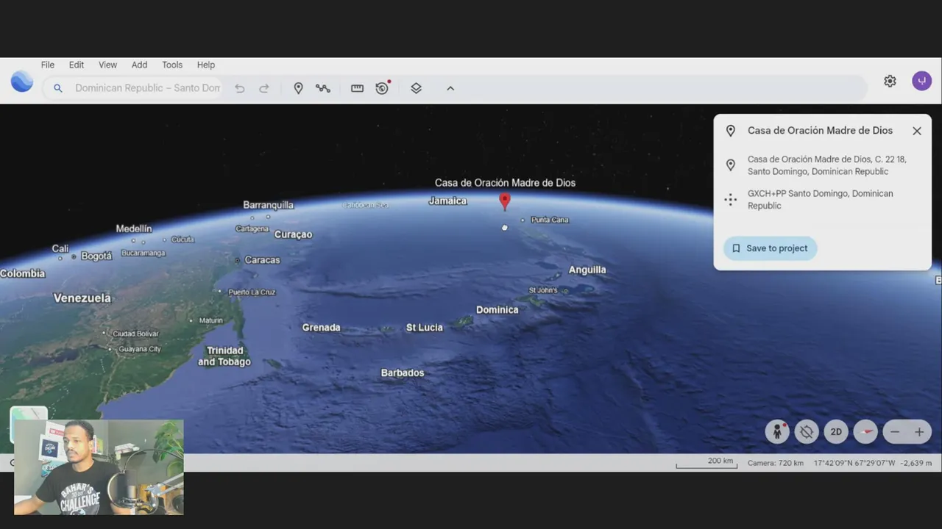Click the Caracas city label

pos(262,260)
